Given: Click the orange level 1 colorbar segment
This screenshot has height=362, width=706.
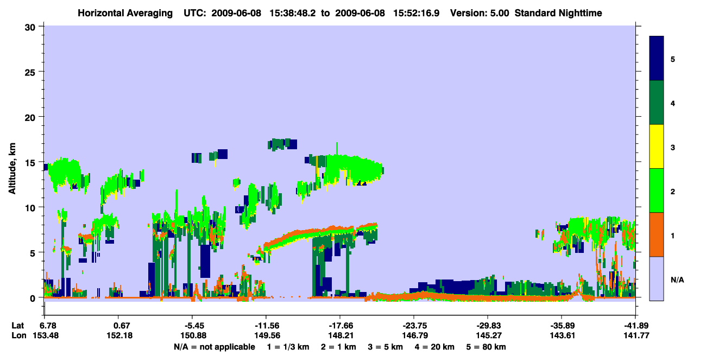Looking at the screenshot, I should (657, 234).
